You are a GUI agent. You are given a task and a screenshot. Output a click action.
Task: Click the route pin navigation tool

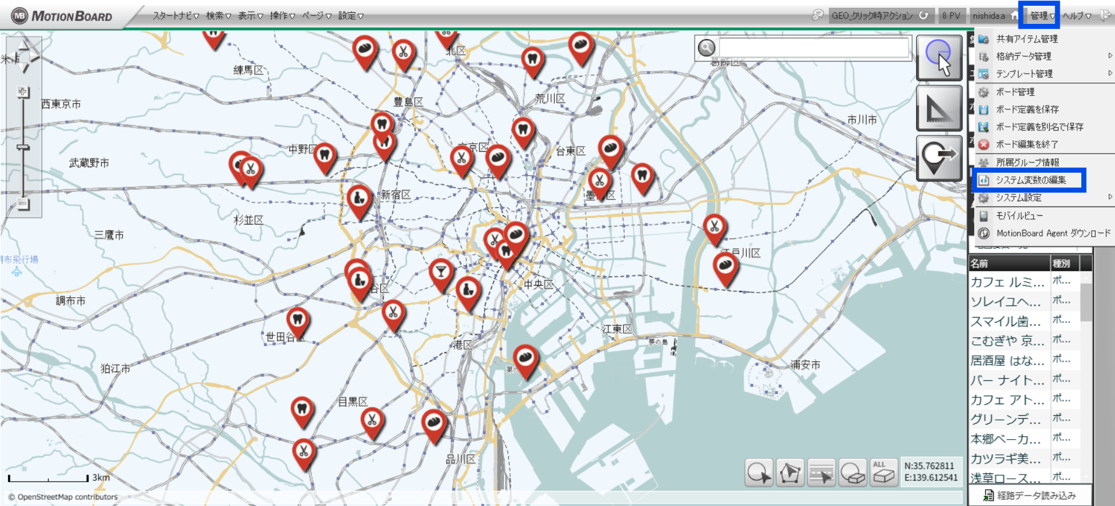pyautogui.click(x=939, y=158)
